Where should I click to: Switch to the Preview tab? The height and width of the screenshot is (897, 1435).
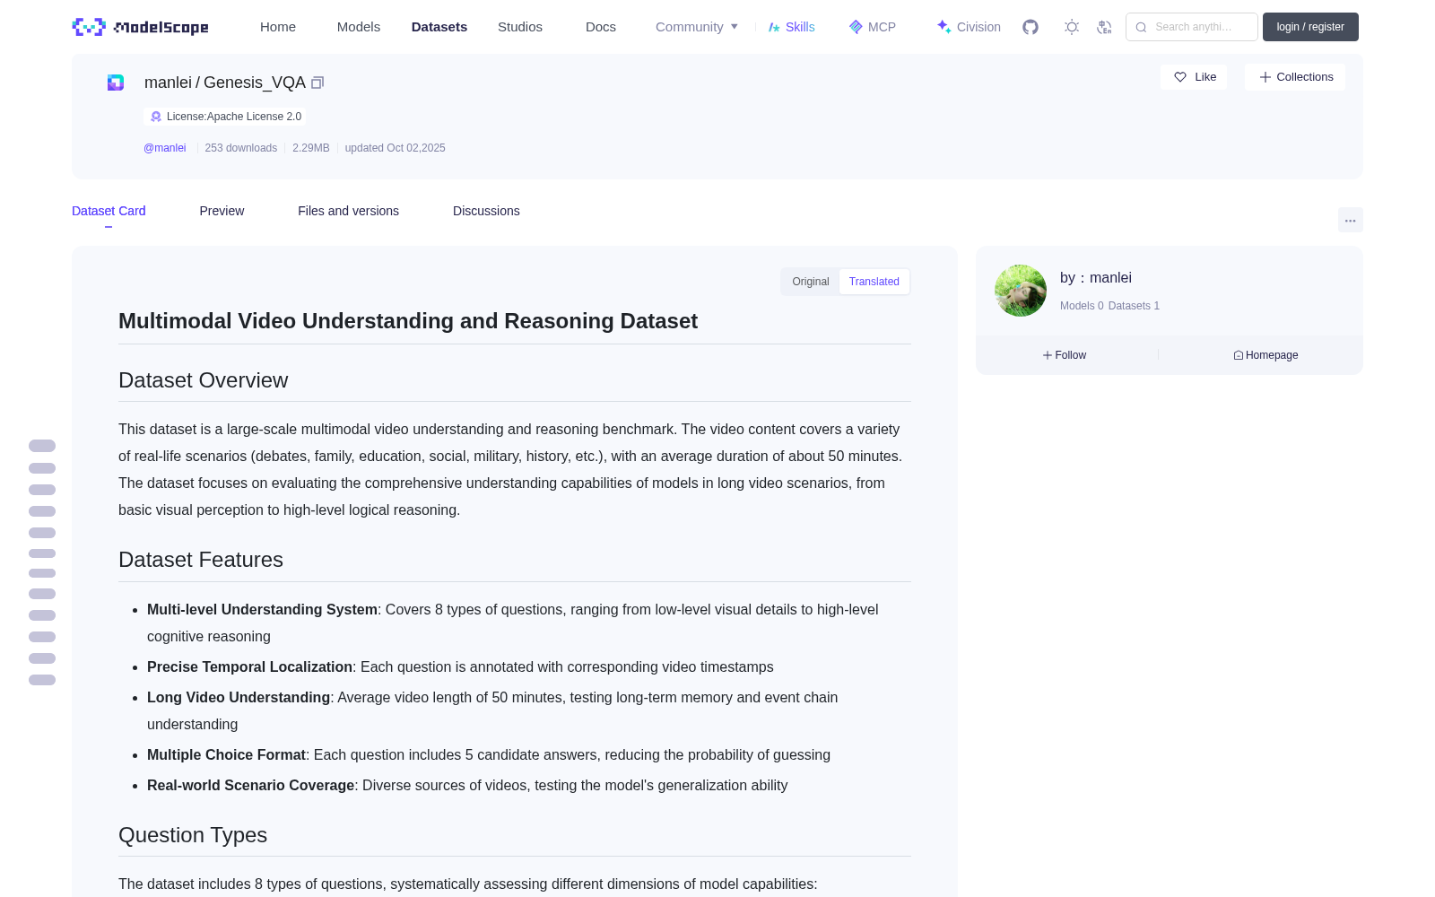tap(222, 211)
